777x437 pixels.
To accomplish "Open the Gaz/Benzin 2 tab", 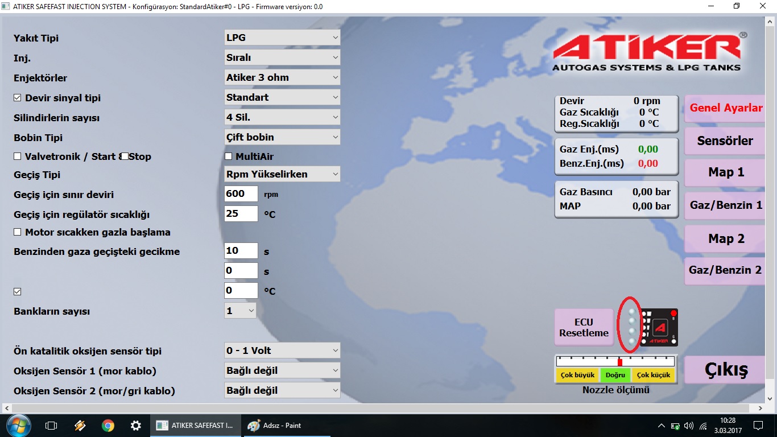I will 725,270.
